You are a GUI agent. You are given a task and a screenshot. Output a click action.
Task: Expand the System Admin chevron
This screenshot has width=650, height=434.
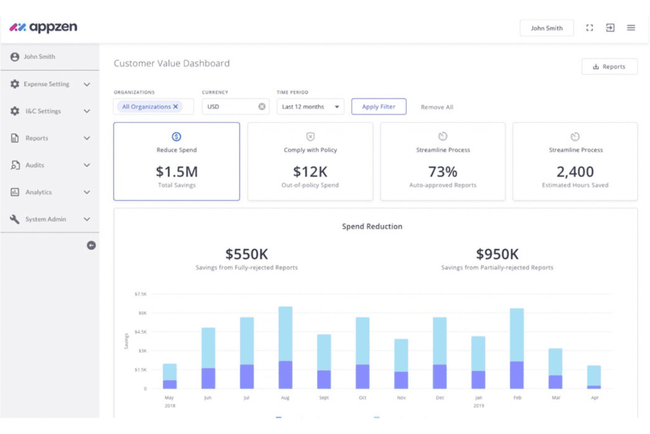point(87,219)
